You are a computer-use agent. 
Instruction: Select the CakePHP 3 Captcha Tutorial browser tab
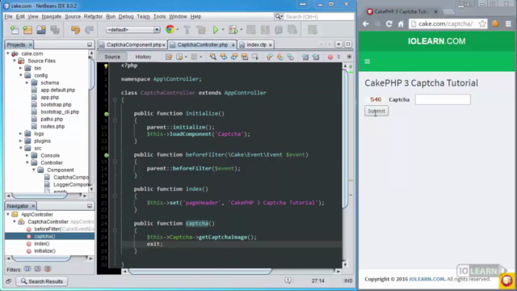coord(401,11)
